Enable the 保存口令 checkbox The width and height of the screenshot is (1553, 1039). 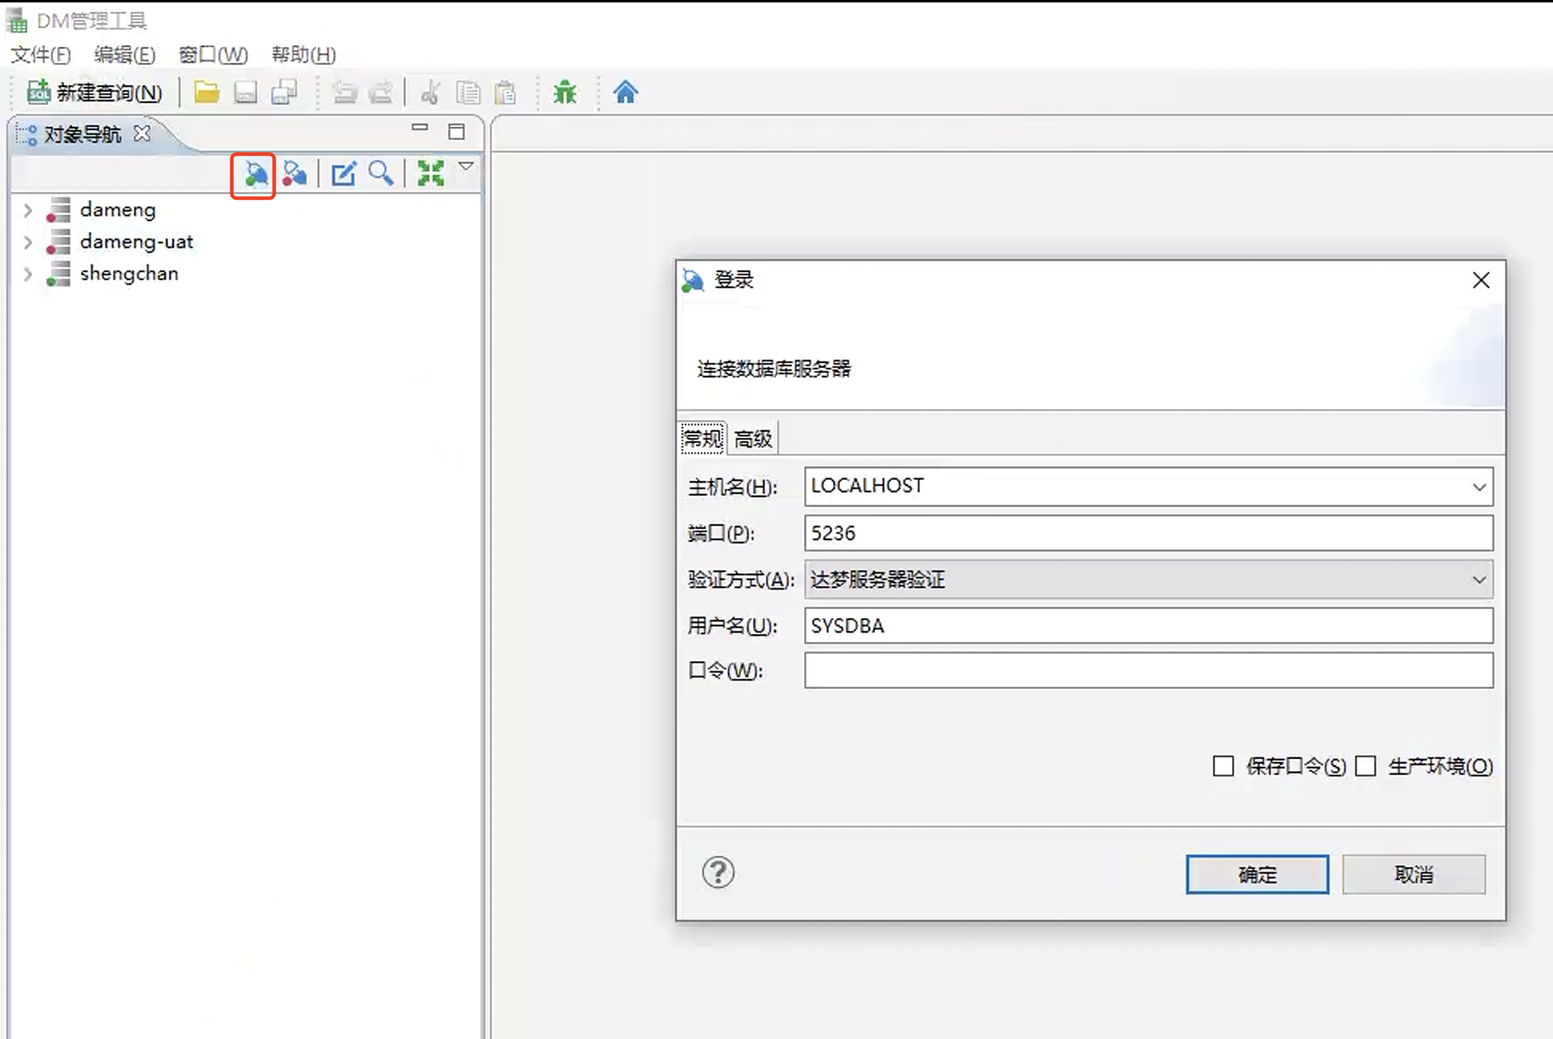(1223, 766)
